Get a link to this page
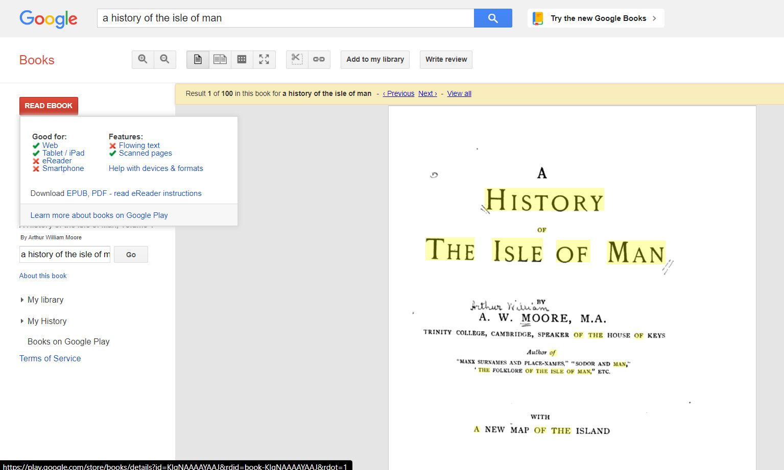The height and width of the screenshot is (470, 784). 319,59
